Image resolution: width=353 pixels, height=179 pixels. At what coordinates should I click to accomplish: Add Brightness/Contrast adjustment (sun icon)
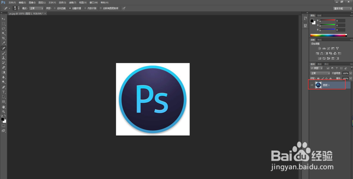[x=319, y=48]
